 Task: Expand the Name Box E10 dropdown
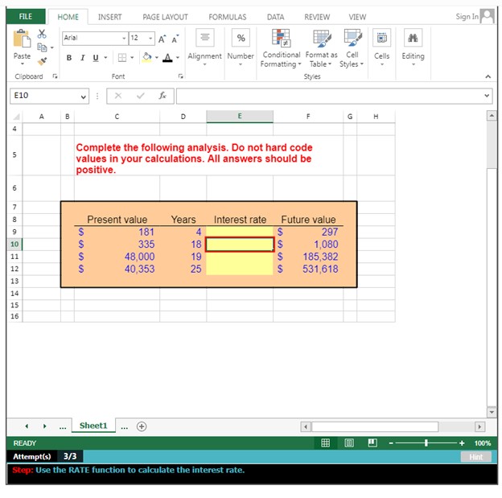[83, 97]
